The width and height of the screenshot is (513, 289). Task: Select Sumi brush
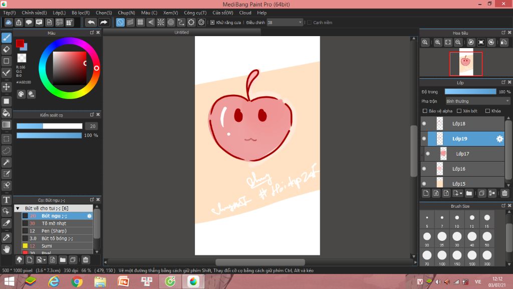57,246
